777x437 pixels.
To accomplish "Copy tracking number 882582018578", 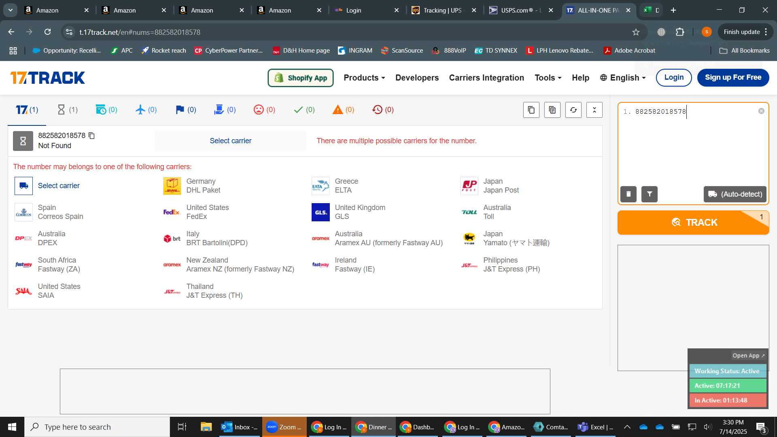I will tap(91, 136).
